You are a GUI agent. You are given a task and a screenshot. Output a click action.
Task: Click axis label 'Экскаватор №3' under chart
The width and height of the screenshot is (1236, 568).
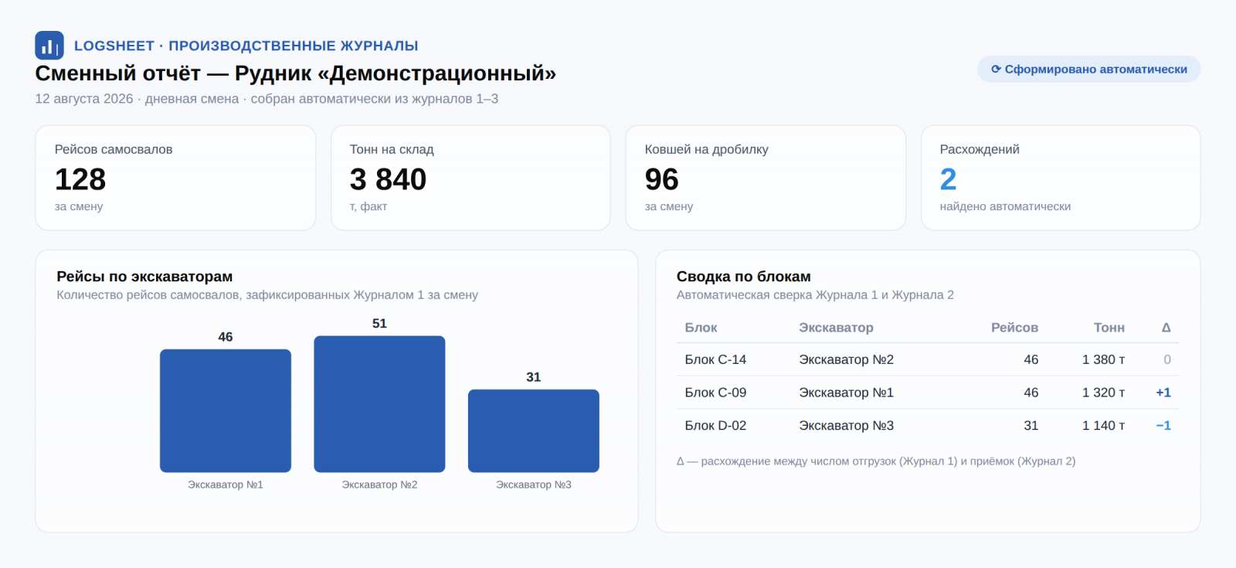point(534,485)
